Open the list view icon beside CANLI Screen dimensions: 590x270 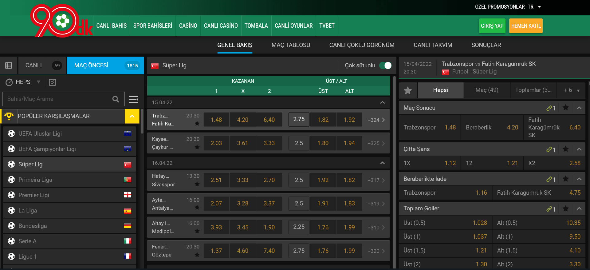pos(9,66)
